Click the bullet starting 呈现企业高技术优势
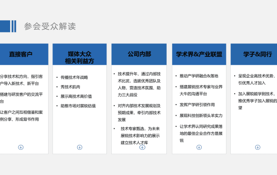The height and width of the screenshot is (175, 277). tap(258, 79)
